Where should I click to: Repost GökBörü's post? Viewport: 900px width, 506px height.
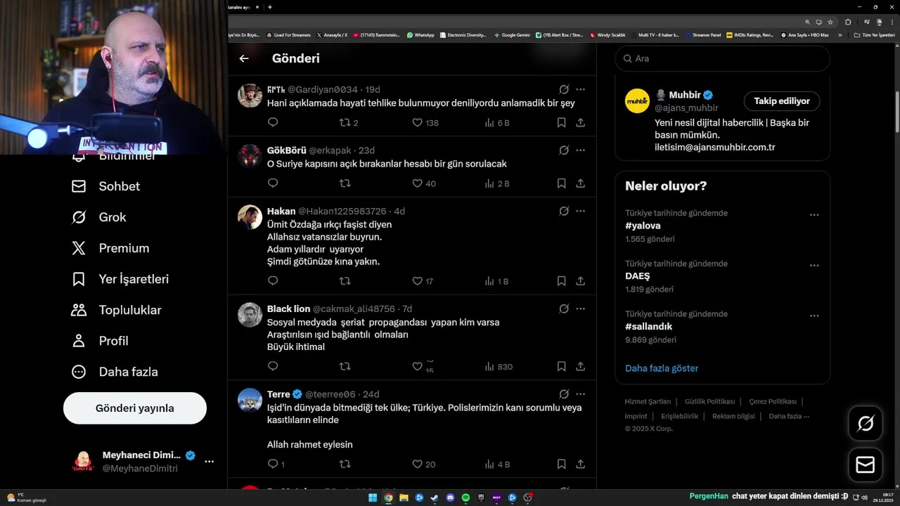[345, 183]
